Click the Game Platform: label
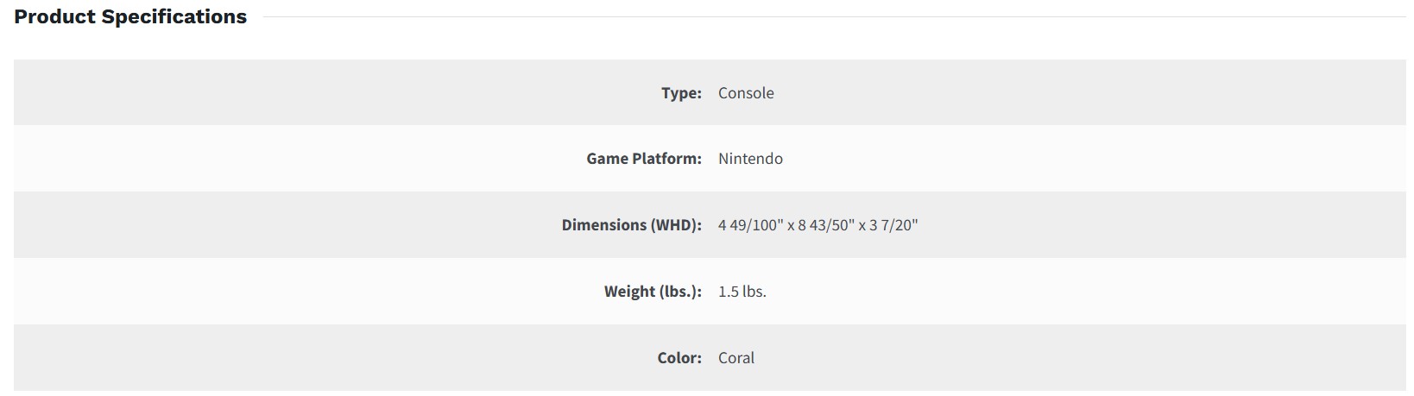Viewport: 1414px width, 396px height. 643,159
